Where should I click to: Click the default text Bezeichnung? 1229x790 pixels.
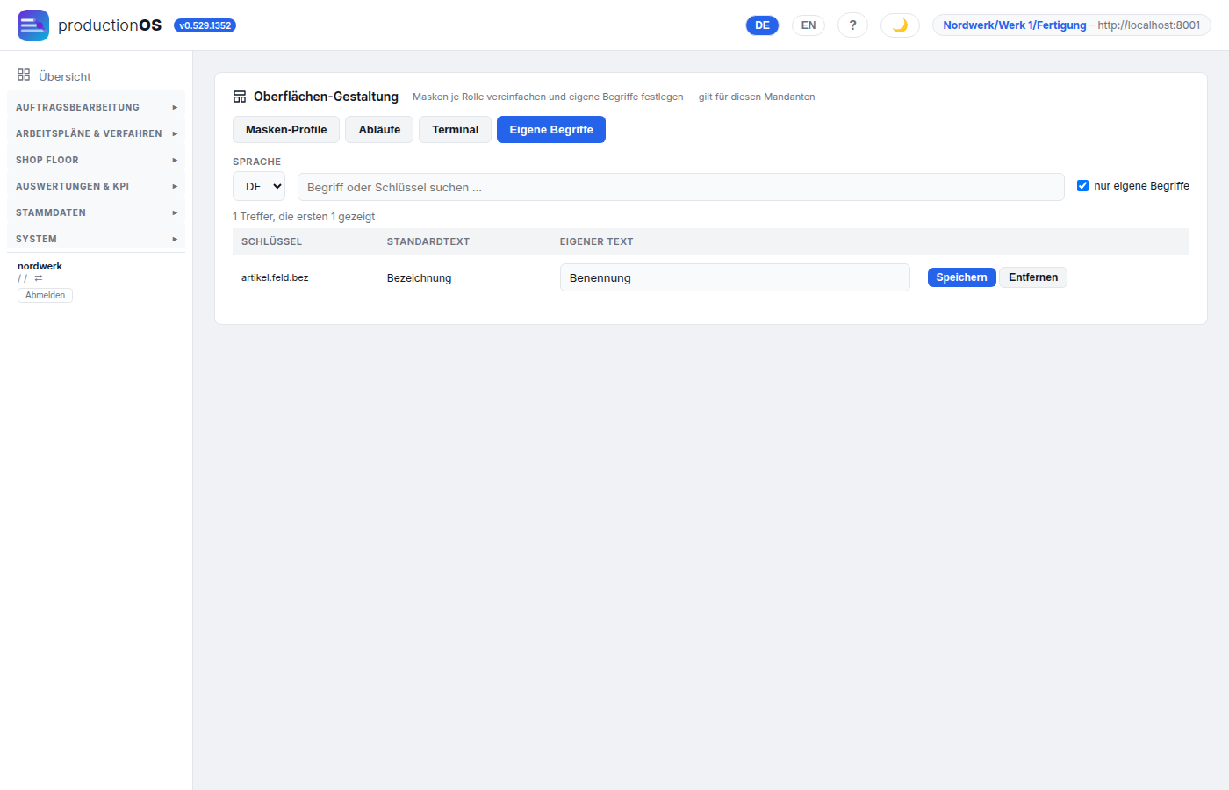click(x=419, y=278)
